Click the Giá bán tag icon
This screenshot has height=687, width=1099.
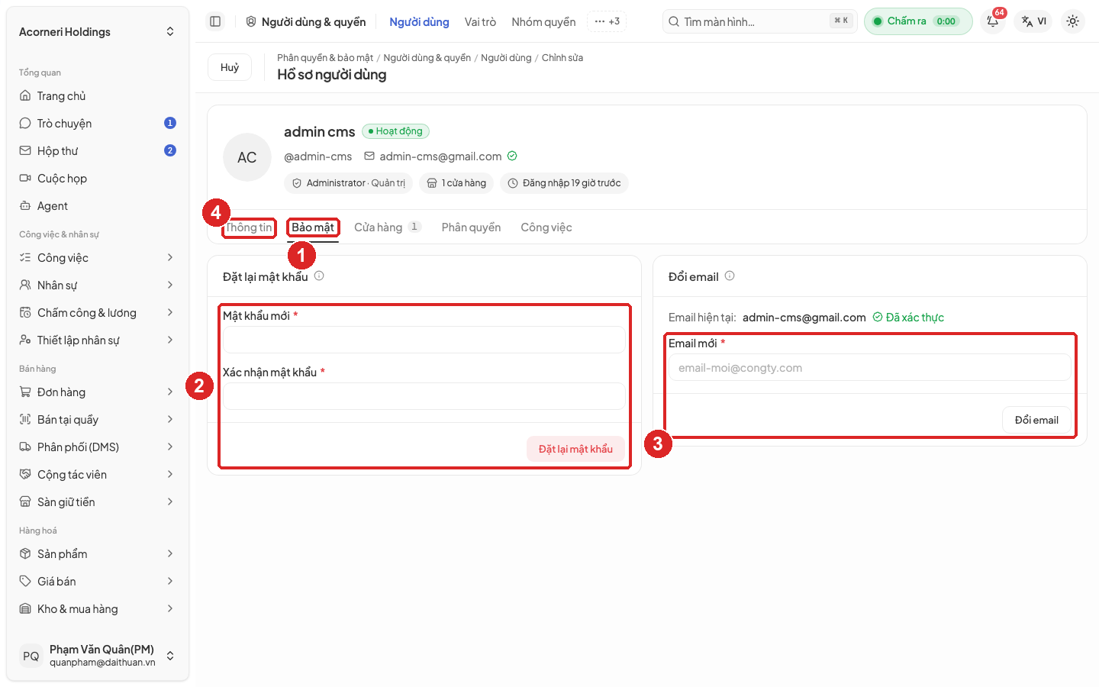pyautogui.click(x=25, y=582)
